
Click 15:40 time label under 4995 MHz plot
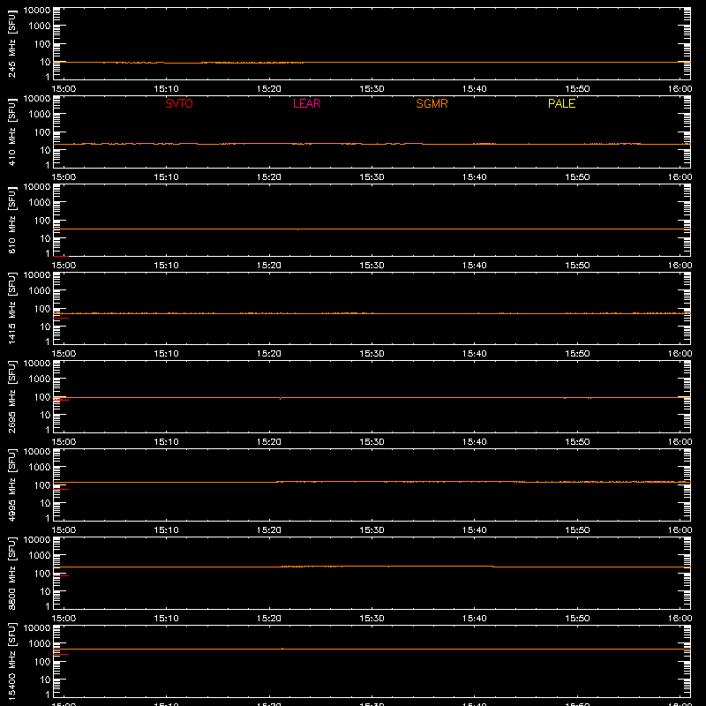474,530
